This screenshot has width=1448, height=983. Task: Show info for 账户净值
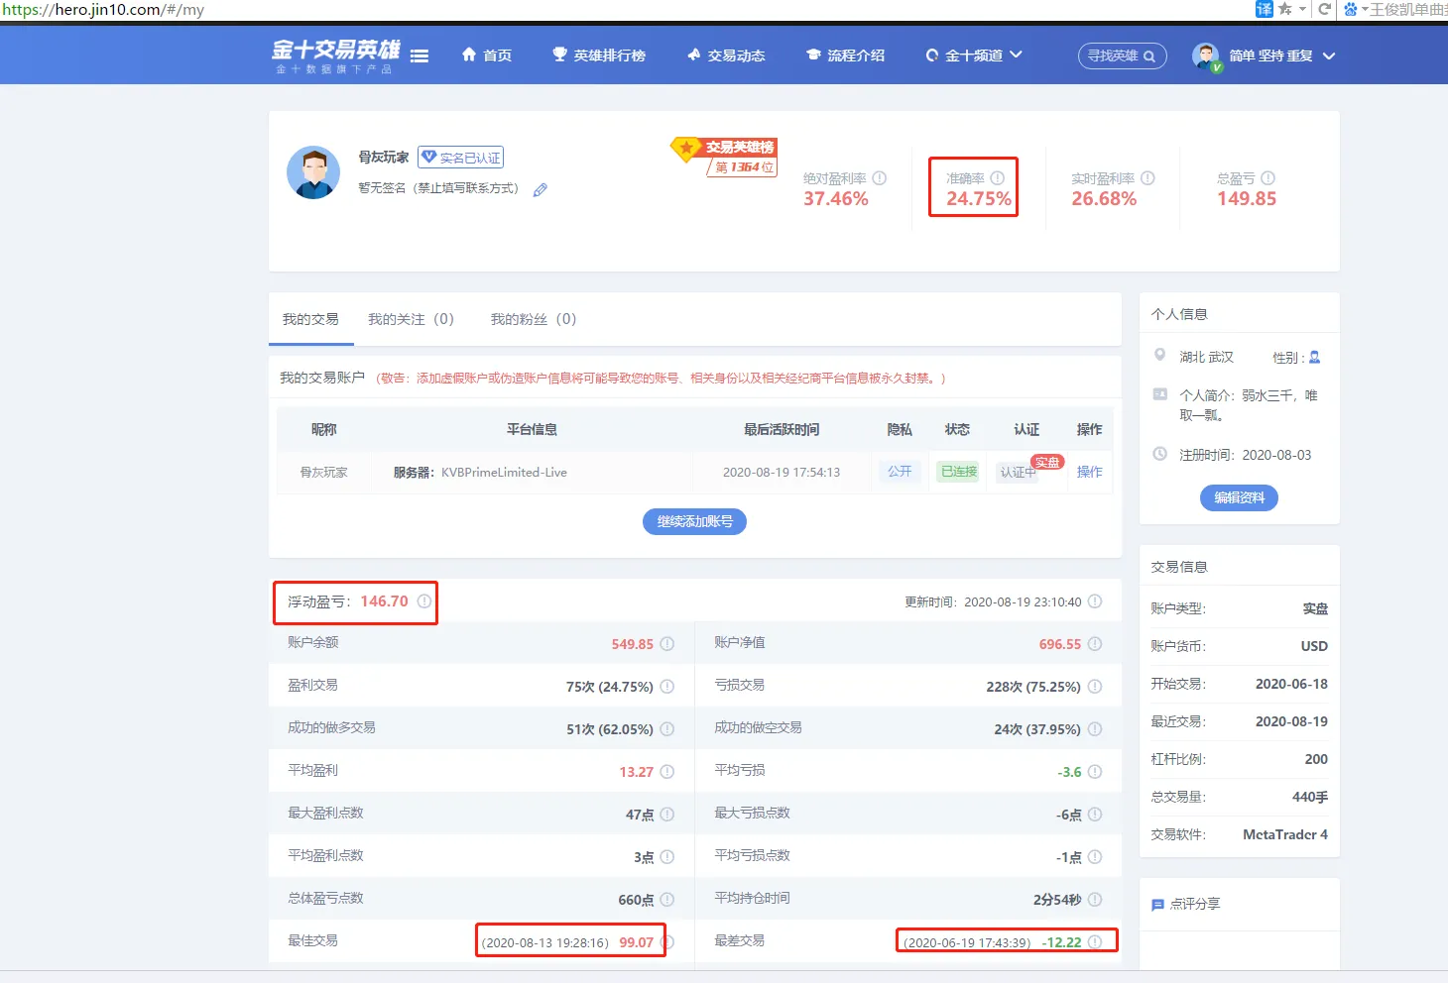coord(1095,644)
